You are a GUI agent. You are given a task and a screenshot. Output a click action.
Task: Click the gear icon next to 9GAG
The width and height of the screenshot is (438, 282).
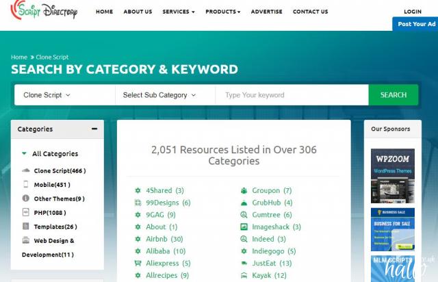click(138, 215)
